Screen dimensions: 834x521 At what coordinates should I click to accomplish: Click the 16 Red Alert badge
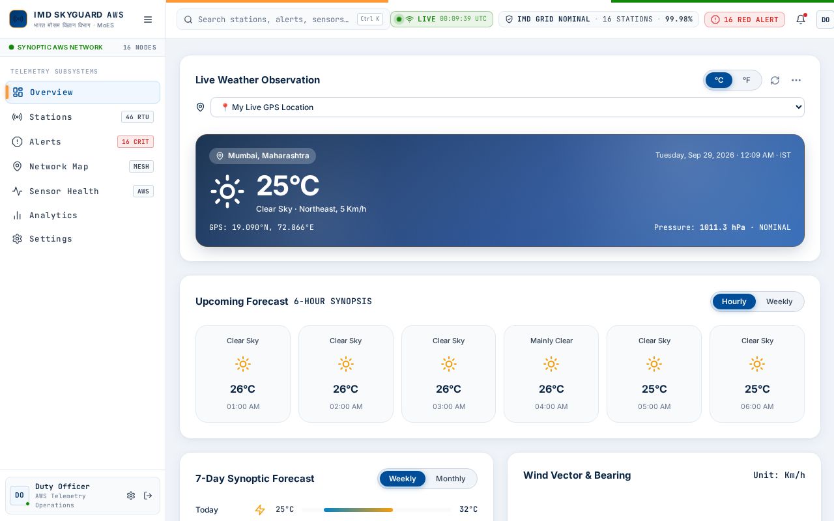(744, 20)
